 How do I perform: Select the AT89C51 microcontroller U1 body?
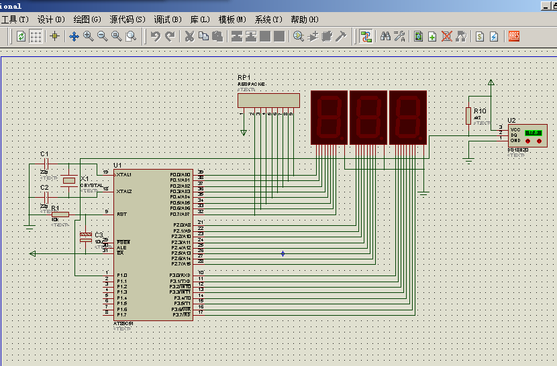coord(153,245)
